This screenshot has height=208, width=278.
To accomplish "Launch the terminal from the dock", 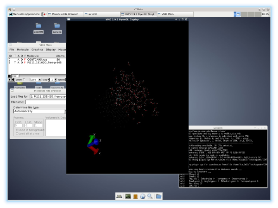I will click(128, 196).
